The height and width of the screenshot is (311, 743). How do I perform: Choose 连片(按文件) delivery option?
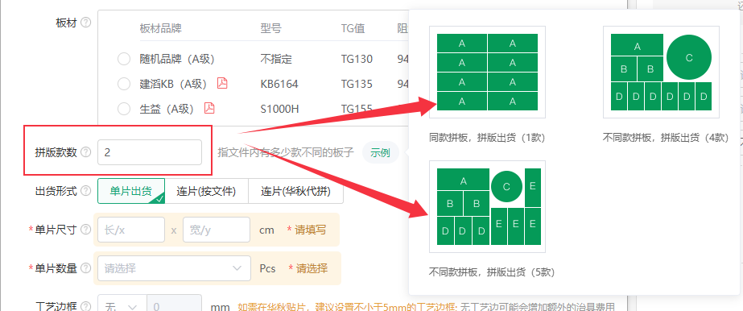point(206,191)
